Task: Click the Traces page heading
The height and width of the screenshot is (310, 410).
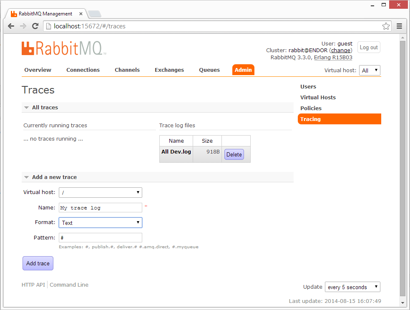Action: tap(38, 90)
